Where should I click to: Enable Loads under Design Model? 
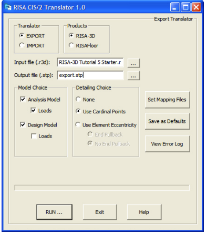(34, 136)
